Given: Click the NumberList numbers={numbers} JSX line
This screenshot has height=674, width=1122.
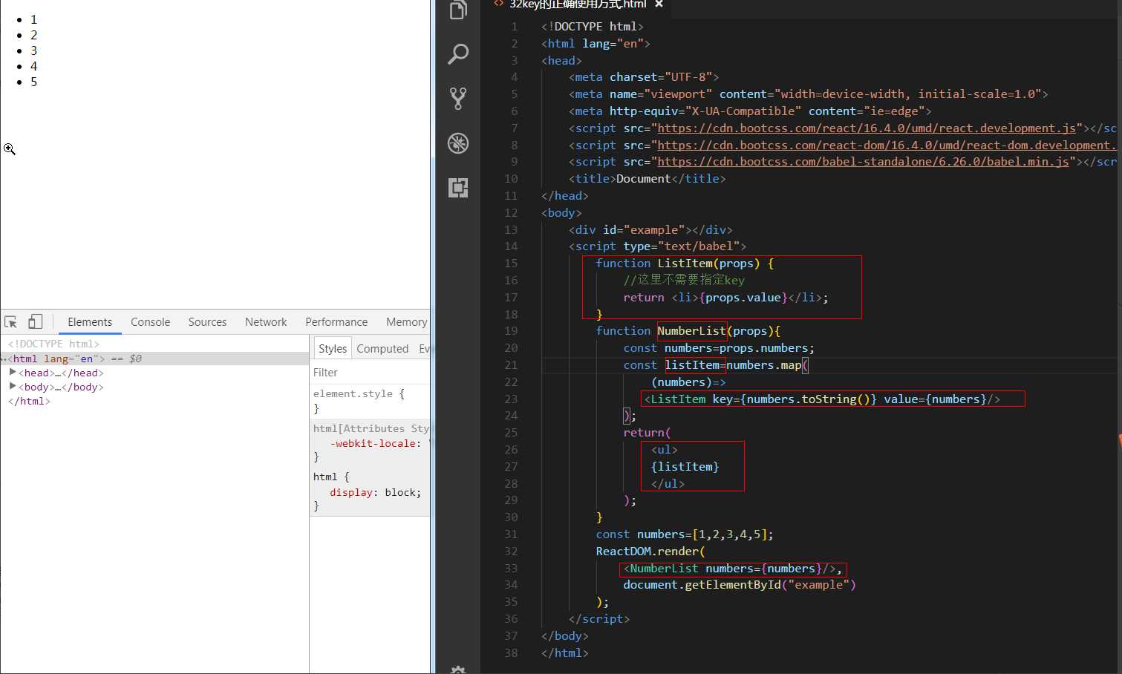Looking at the screenshot, I should (x=733, y=568).
